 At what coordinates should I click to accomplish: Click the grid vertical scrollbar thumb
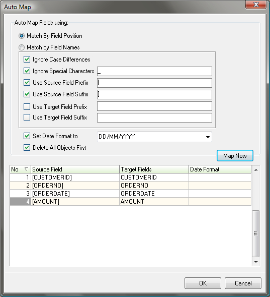255,233
